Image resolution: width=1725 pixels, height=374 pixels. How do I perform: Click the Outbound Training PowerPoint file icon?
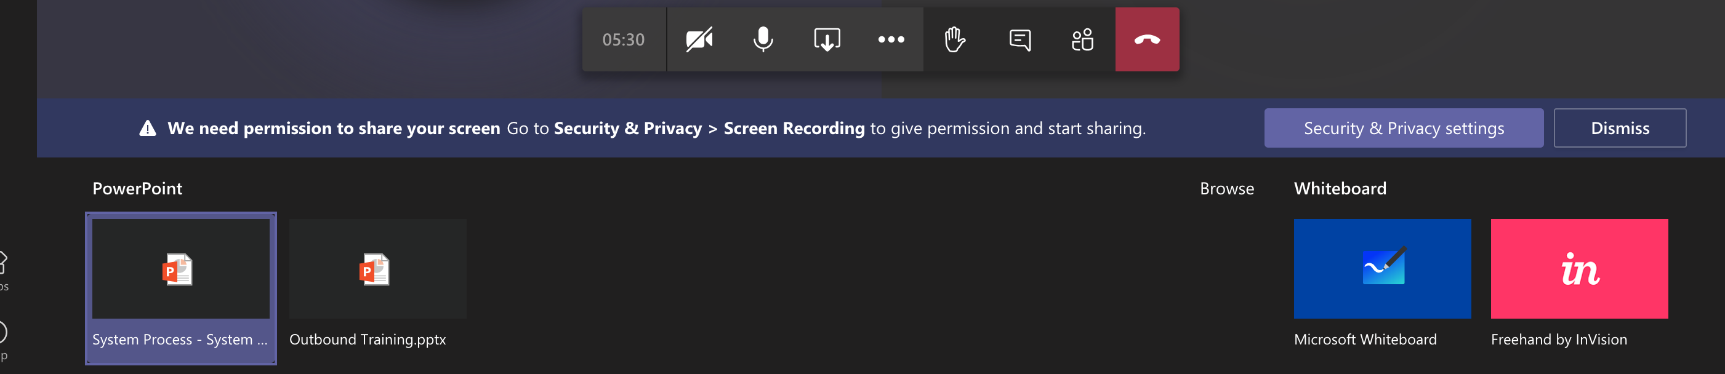click(375, 269)
